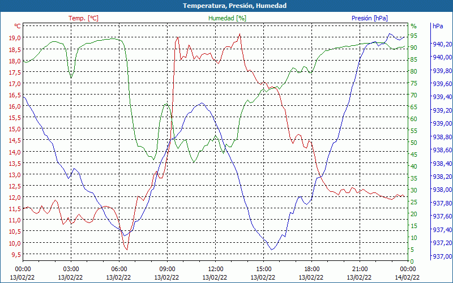Pick the 939,60 pressure axis label
The width and height of the screenshot is (453, 283).
(x=442, y=84)
